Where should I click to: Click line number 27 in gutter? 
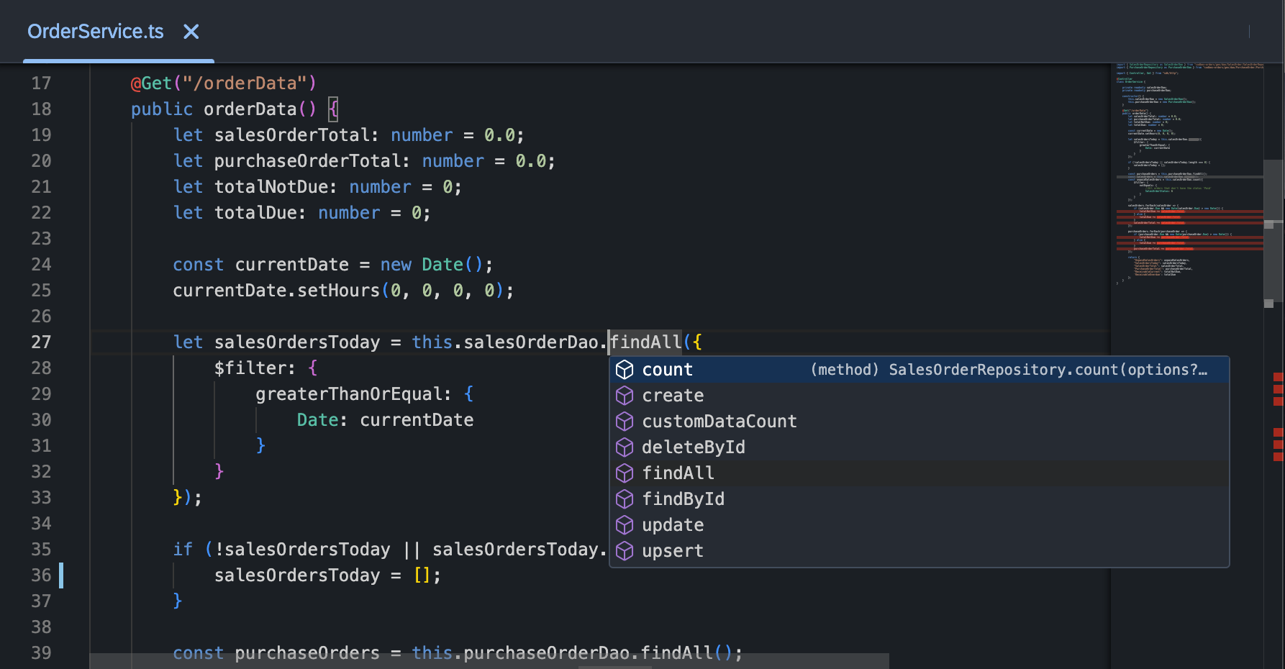(x=41, y=342)
